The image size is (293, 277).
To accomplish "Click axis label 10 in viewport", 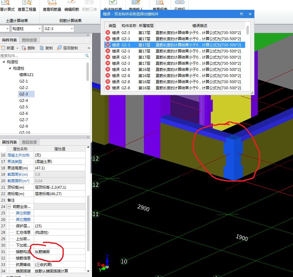I will coord(124,261).
